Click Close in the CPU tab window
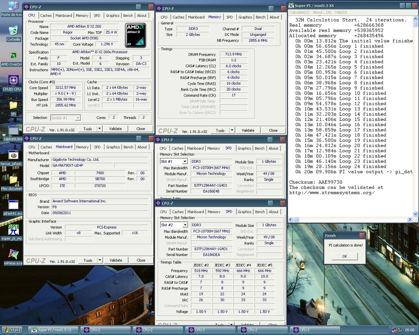Screen dimensions: 419x335 pyautogui.click(x=141, y=128)
